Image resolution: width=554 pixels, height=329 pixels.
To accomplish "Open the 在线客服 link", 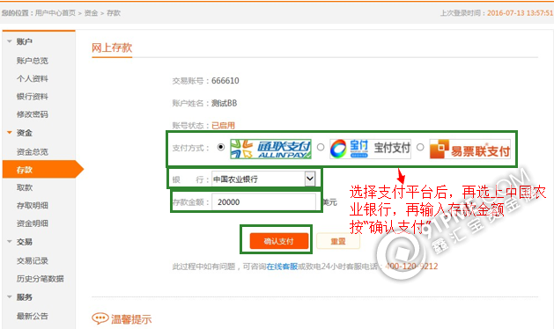I will (x=282, y=267).
